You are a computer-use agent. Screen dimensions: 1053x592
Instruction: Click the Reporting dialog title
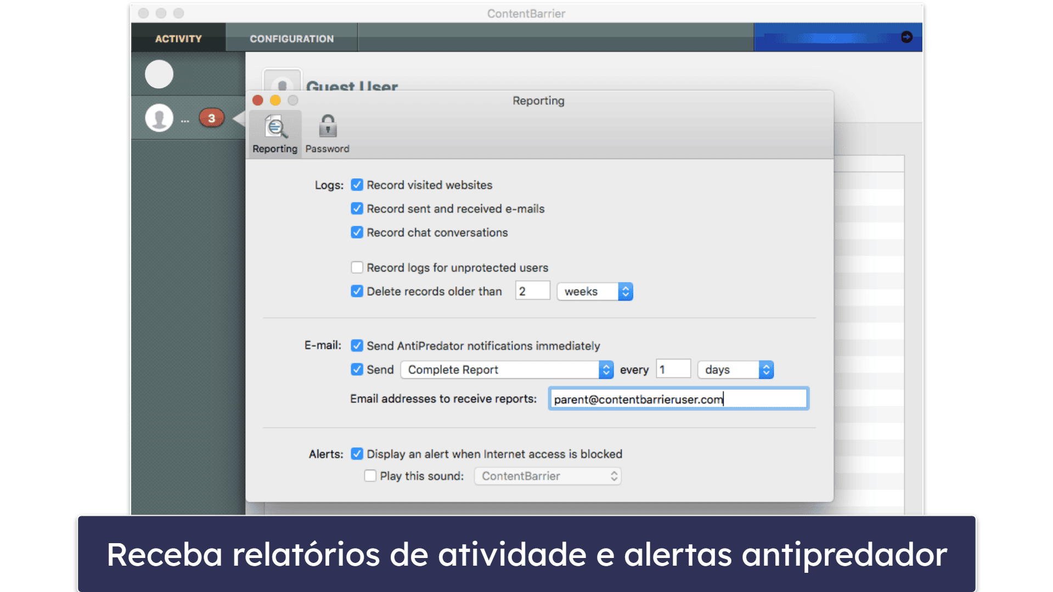(x=538, y=101)
